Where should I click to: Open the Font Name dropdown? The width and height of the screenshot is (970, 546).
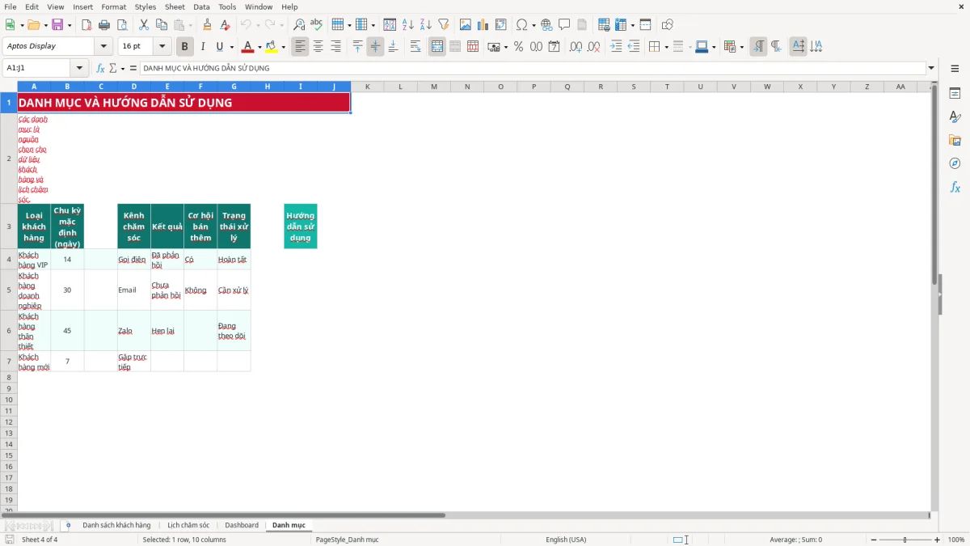point(103,47)
